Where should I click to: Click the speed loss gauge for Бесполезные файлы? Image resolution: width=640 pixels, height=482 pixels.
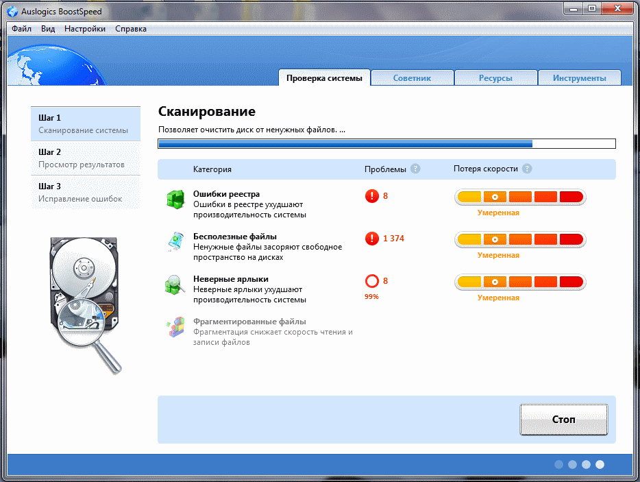click(x=520, y=239)
